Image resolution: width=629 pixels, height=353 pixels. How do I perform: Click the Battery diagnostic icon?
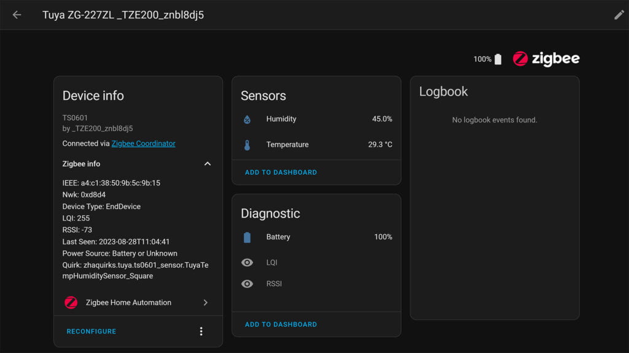coord(247,237)
